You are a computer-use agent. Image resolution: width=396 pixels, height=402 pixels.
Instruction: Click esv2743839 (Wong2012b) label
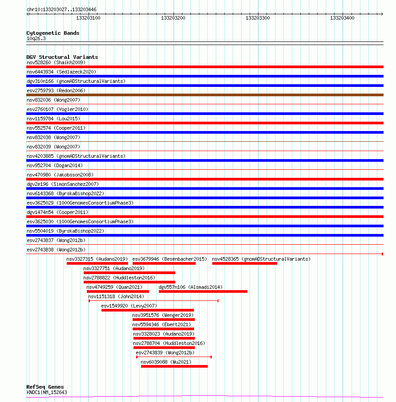pos(165,353)
